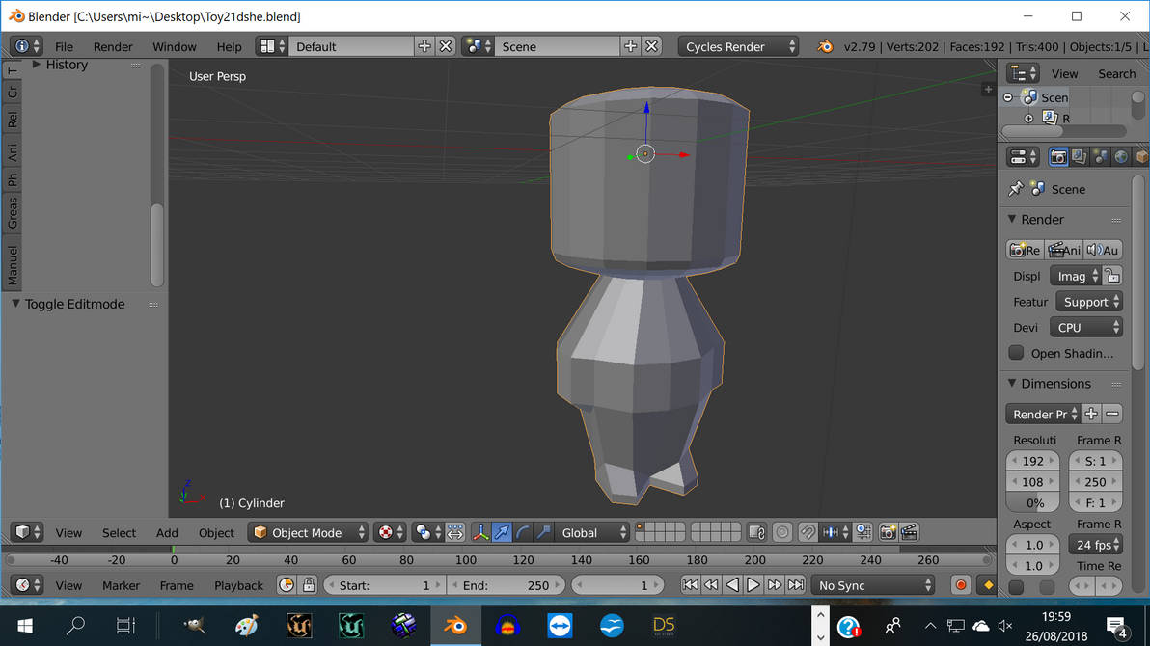Play animation in reverse
The width and height of the screenshot is (1150, 646).
click(732, 585)
